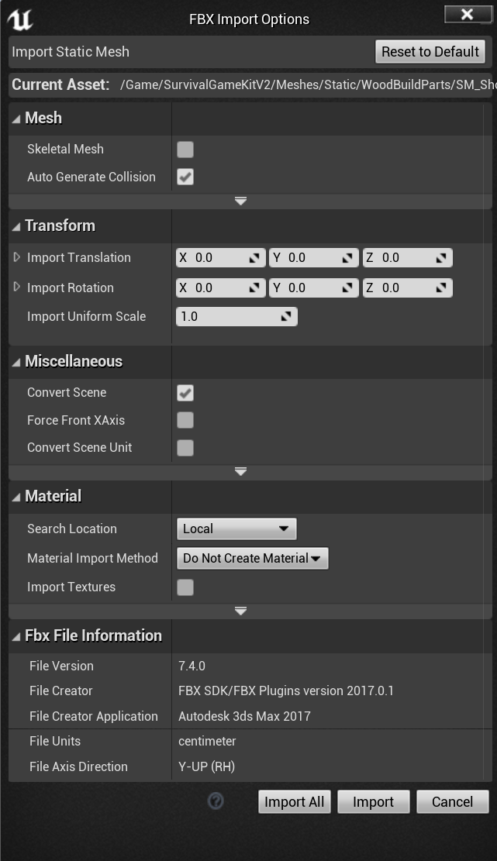Screen dimensions: 497x861
Task: Show advanced Mesh options arrow
Action: [x=240, y=201]
